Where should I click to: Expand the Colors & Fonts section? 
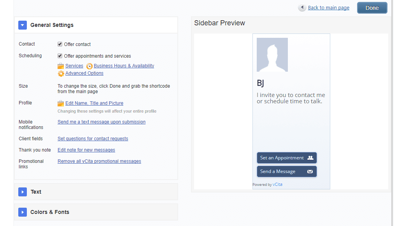click(23, 212)
